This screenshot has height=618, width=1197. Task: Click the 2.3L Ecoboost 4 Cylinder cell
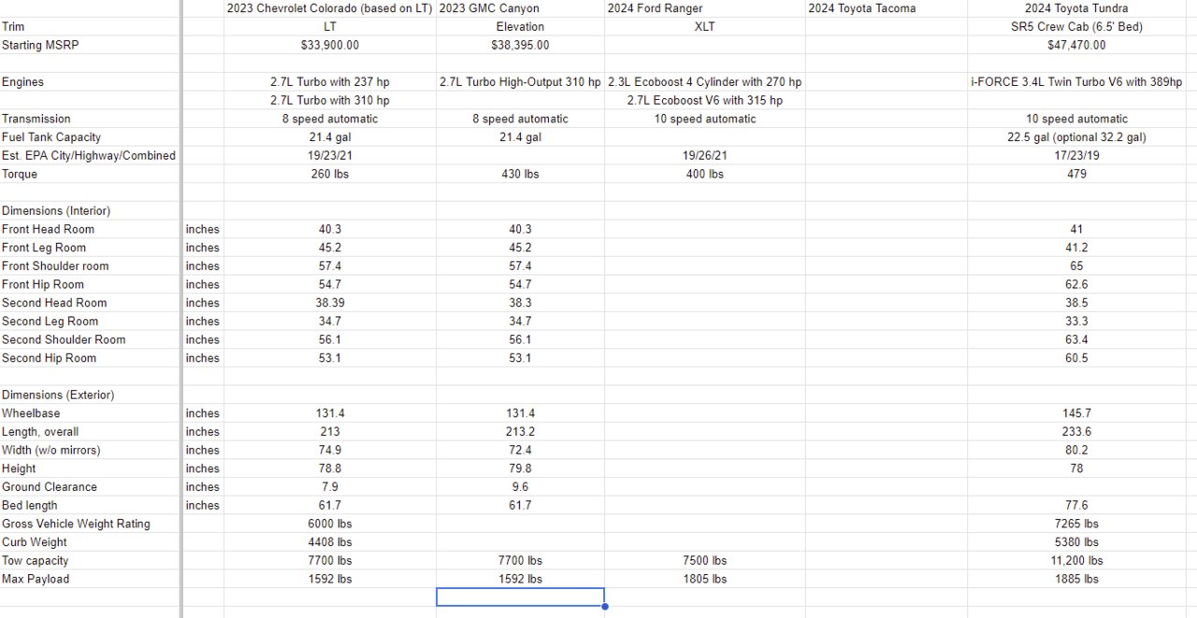click(704, 82)
